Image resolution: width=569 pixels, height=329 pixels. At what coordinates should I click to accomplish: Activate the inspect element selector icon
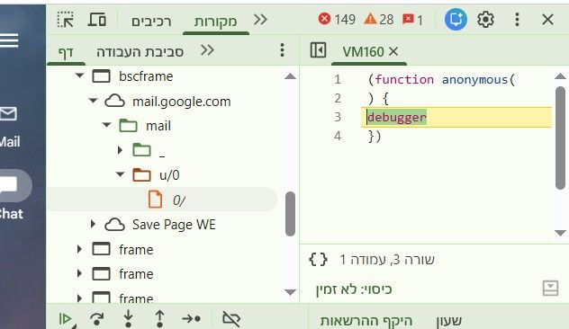pyautogui.click(x=66, y=19)
